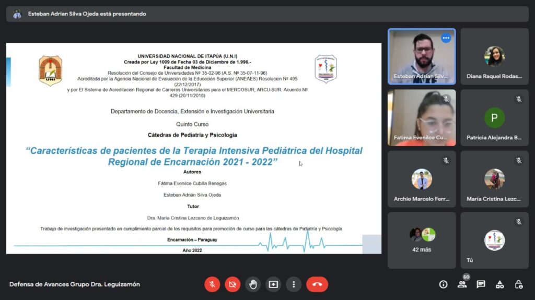Leave the call with the red hang-up button
Image resolution: width=535 pixels, height=300 pixels.
point(317,284)
